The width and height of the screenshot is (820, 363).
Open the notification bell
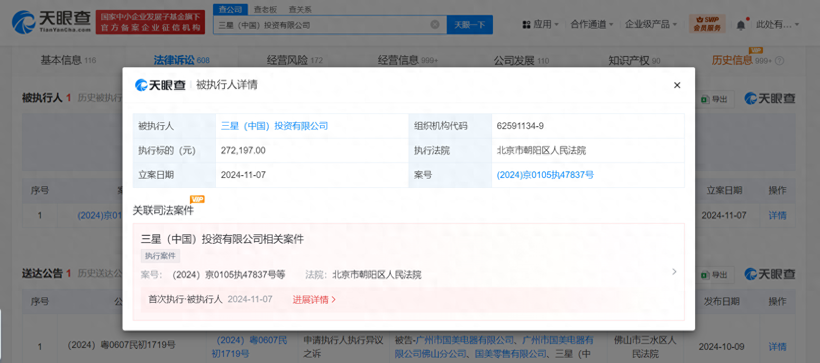click(741, 25)
